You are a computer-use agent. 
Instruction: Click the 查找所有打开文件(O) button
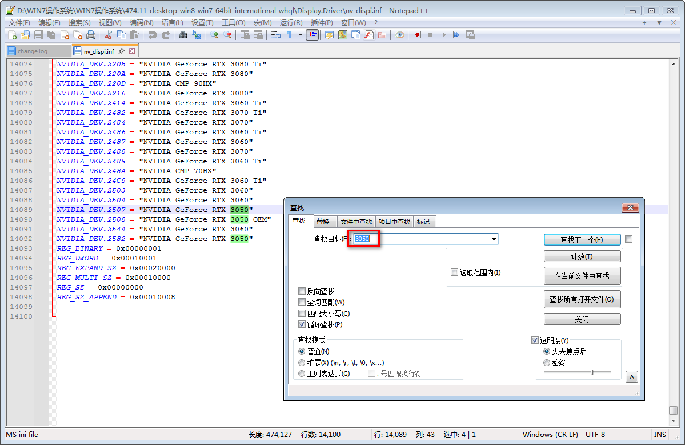click(x=582, y=299)
